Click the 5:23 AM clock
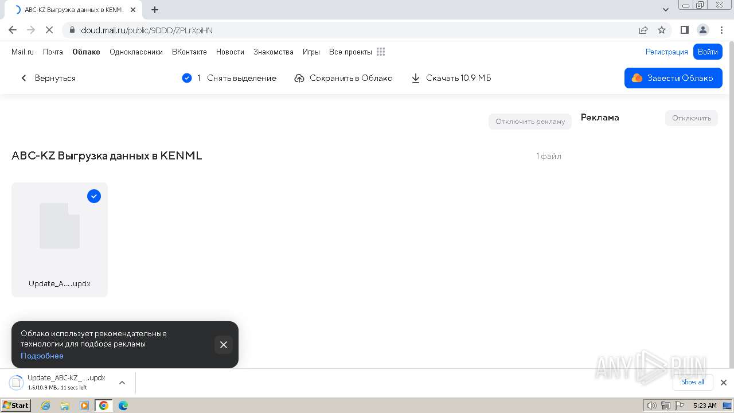The width and height of the screenshot is (734, 413). (705, 406)
